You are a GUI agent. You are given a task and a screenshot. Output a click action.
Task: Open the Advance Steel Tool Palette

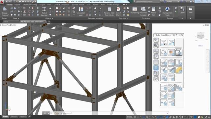(109, 12)
